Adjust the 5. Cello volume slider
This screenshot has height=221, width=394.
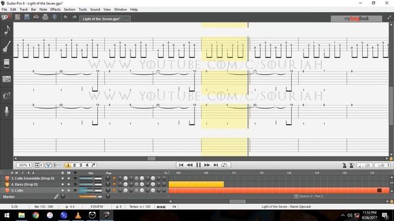[x=90, y=190]
